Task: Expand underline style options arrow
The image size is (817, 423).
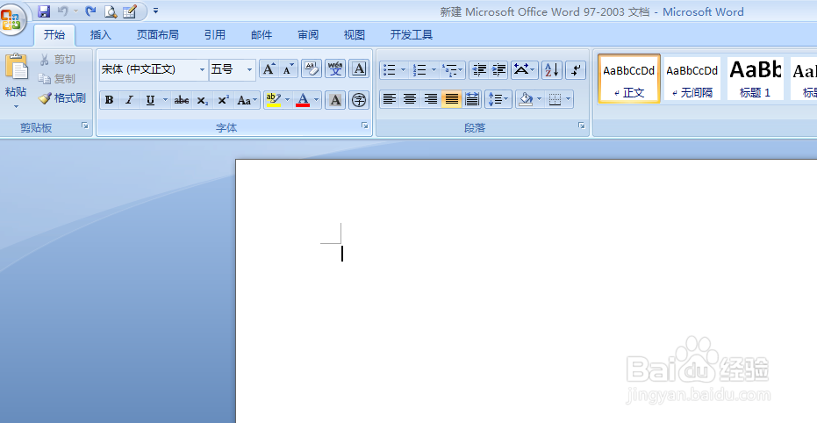Action: [x=165, y=100]
